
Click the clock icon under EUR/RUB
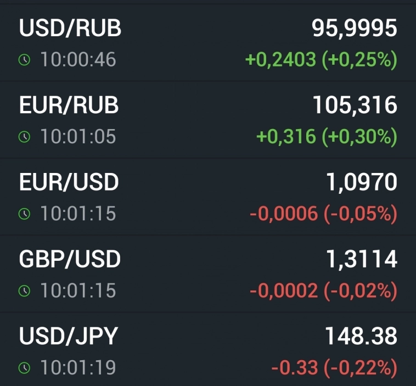pyautogui.click(x=24, y=137)
